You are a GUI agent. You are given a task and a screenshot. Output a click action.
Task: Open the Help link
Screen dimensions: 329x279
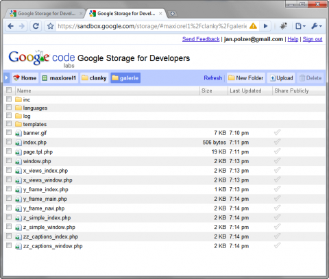click(x=293, y=39)
